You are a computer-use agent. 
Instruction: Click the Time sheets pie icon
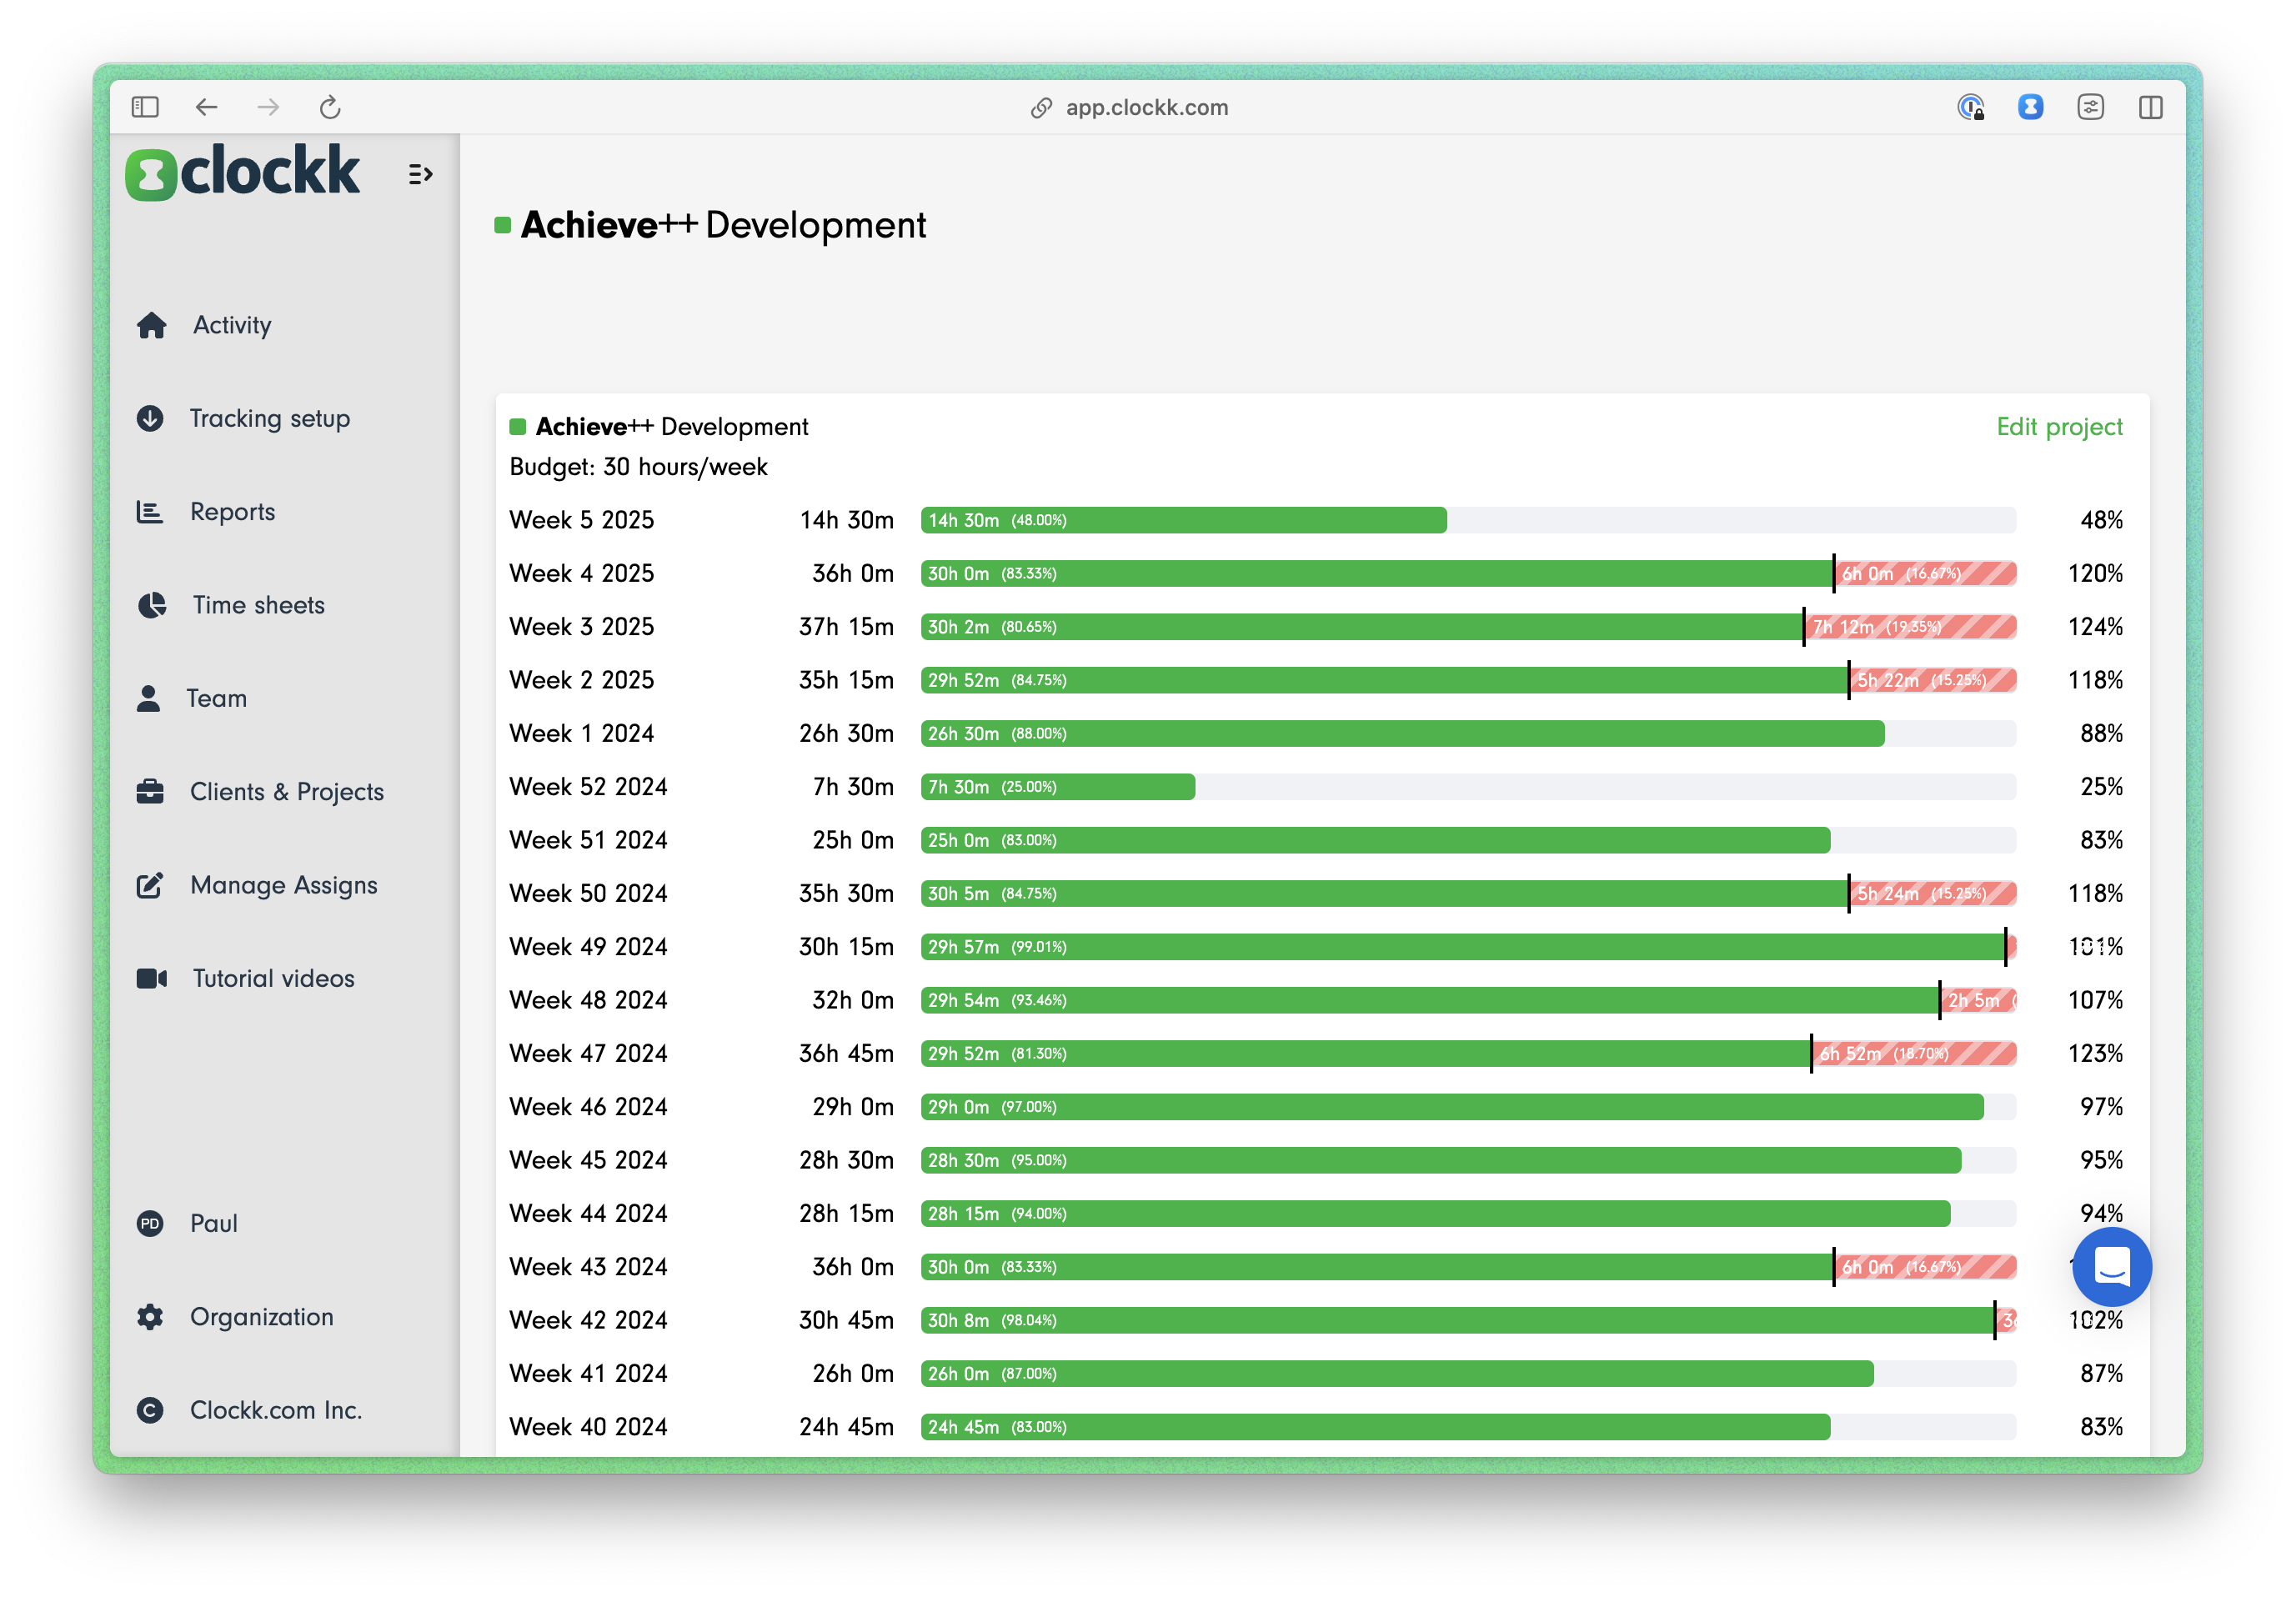coord(152,605)
